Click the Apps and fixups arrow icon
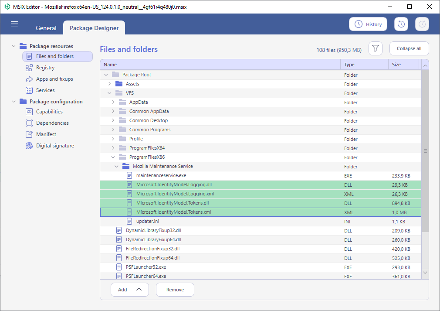Image resolution: width=440 pixels, height=311 pixels. point(29,79)
